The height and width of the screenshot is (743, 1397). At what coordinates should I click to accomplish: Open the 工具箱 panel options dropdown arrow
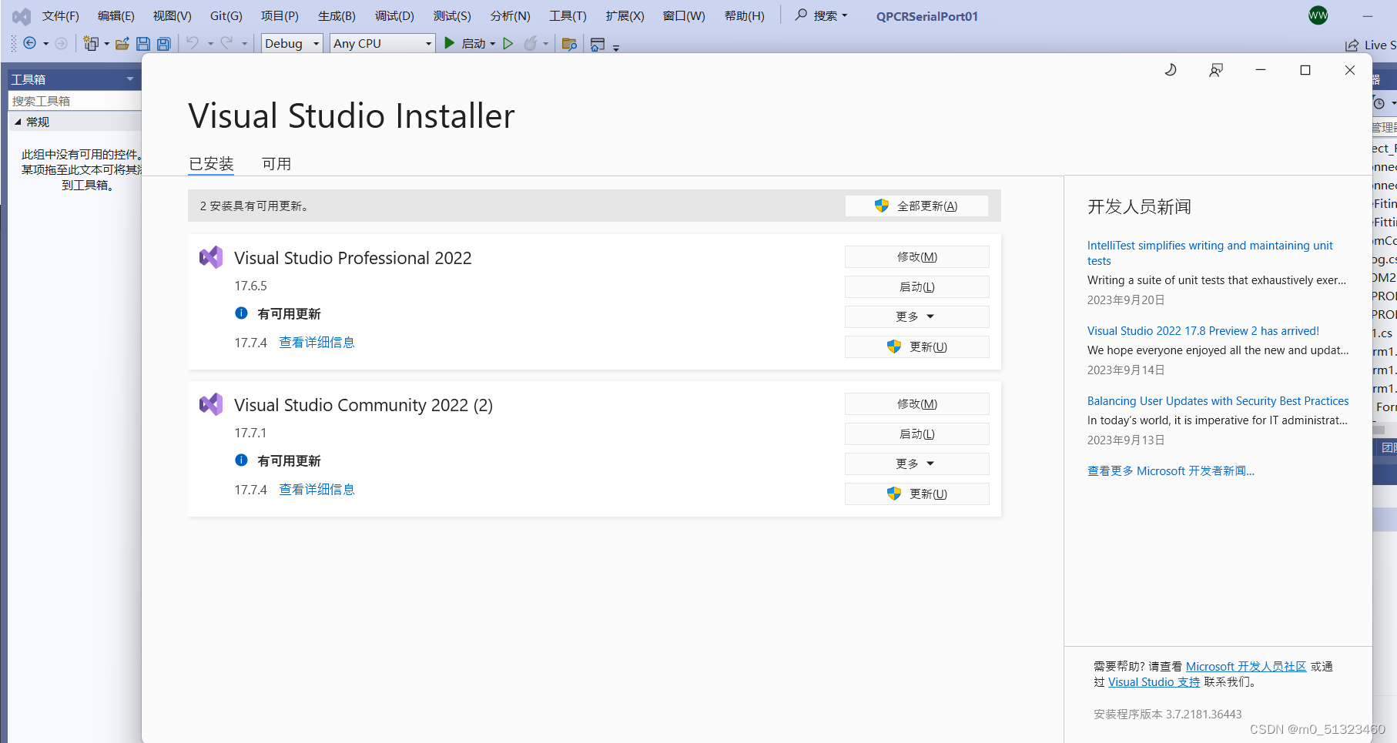pos(130,79)
